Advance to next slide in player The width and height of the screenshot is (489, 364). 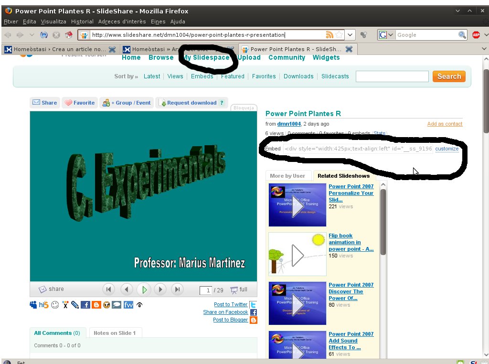(160, 289)
